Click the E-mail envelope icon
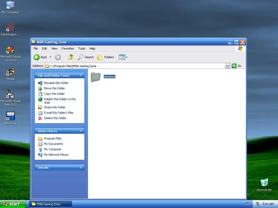Viewport: 278px width, 208px height. pyautogui.click(x=40, y=113)
